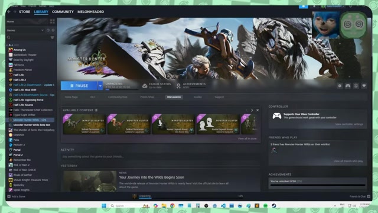Switch to the Store section

pyautogui.click(x=25, y=12)
